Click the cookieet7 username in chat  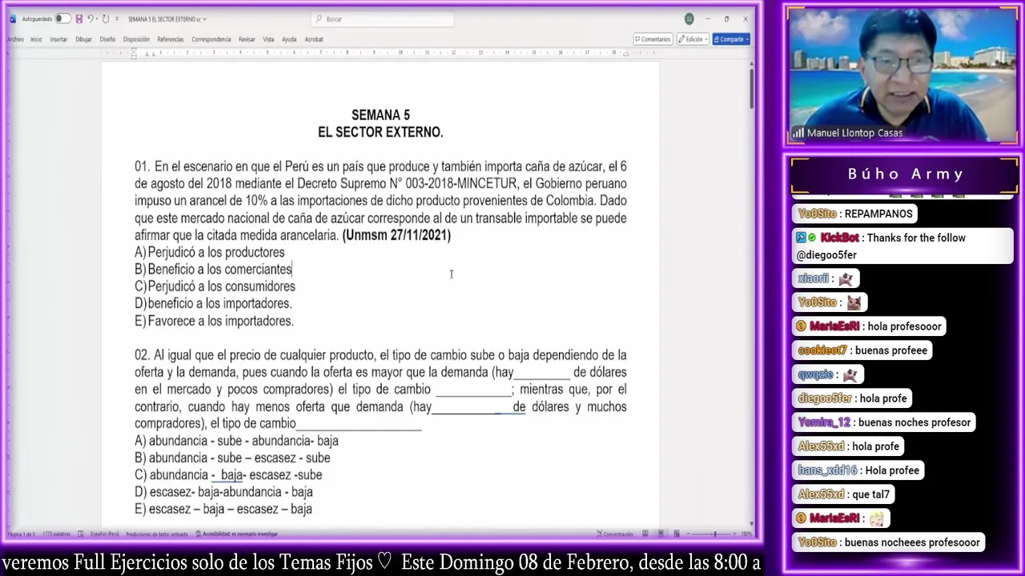tap(822, 350)
